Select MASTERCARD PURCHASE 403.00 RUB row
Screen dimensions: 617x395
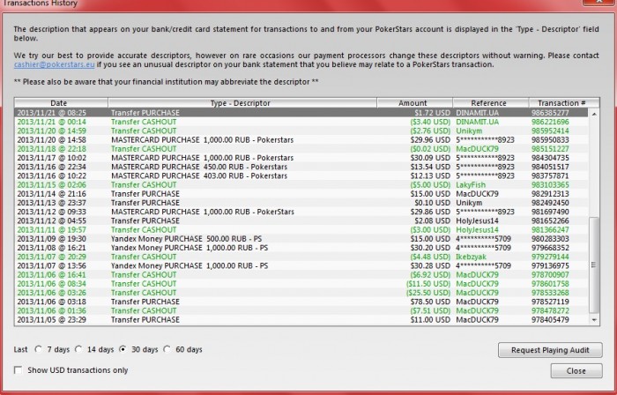pyautogui.click(x=301, y=175)
